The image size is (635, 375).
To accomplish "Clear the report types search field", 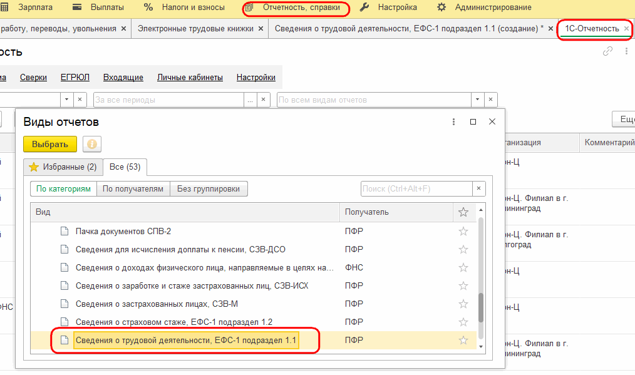I will [478, 188].
